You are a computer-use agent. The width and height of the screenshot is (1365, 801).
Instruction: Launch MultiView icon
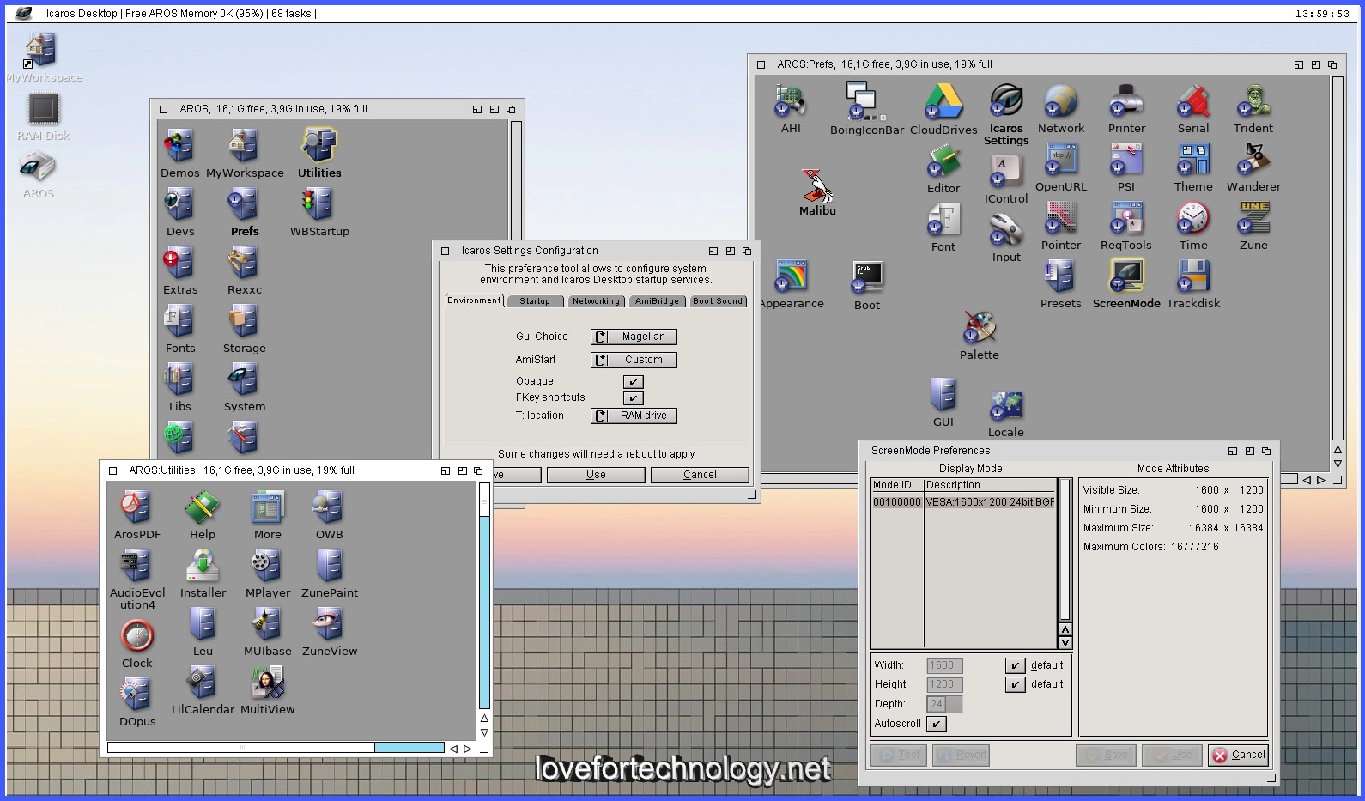point(267,683)
